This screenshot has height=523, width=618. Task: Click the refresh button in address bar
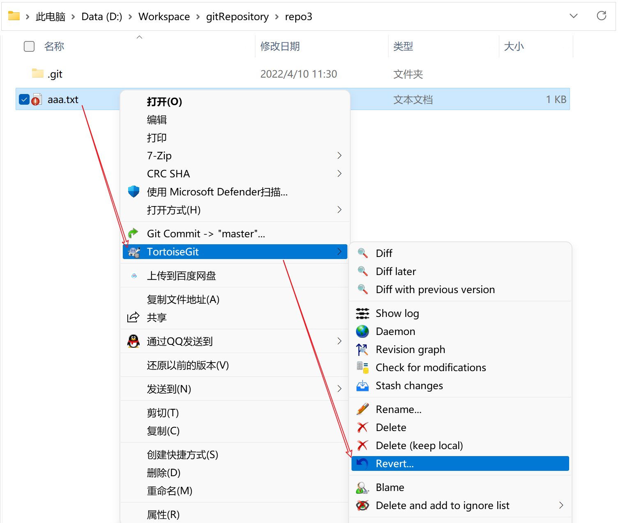click(x=601, y=16)
